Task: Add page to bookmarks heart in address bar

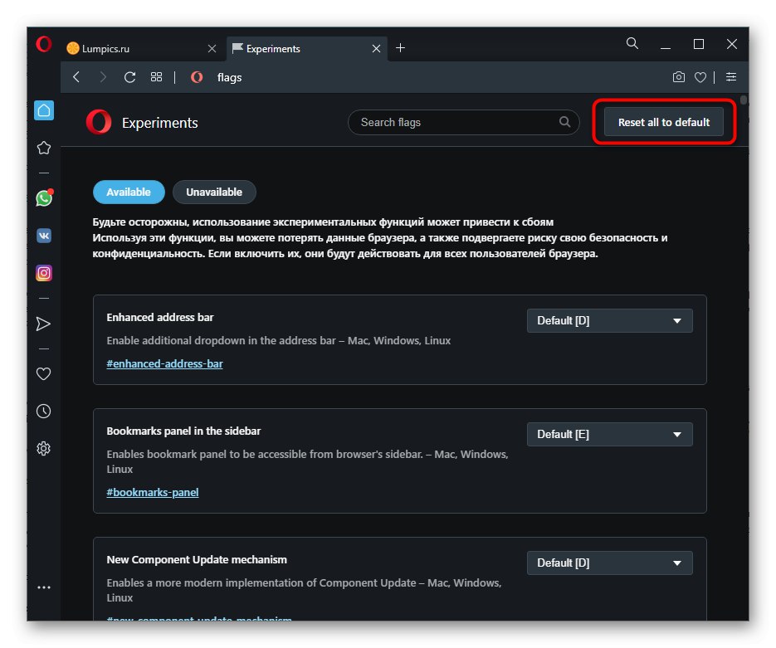Action: [x=700, y=77]
